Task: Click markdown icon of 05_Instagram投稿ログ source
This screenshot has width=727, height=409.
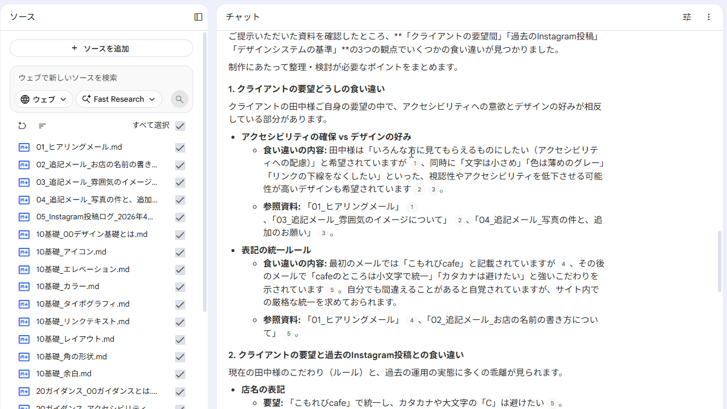Action: (x=24, y=217)
